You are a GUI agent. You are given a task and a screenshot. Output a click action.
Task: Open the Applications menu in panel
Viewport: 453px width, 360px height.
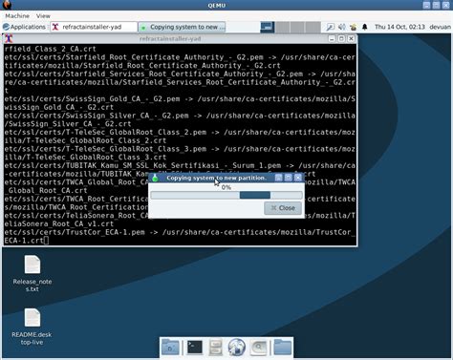[x=24, y=27]
